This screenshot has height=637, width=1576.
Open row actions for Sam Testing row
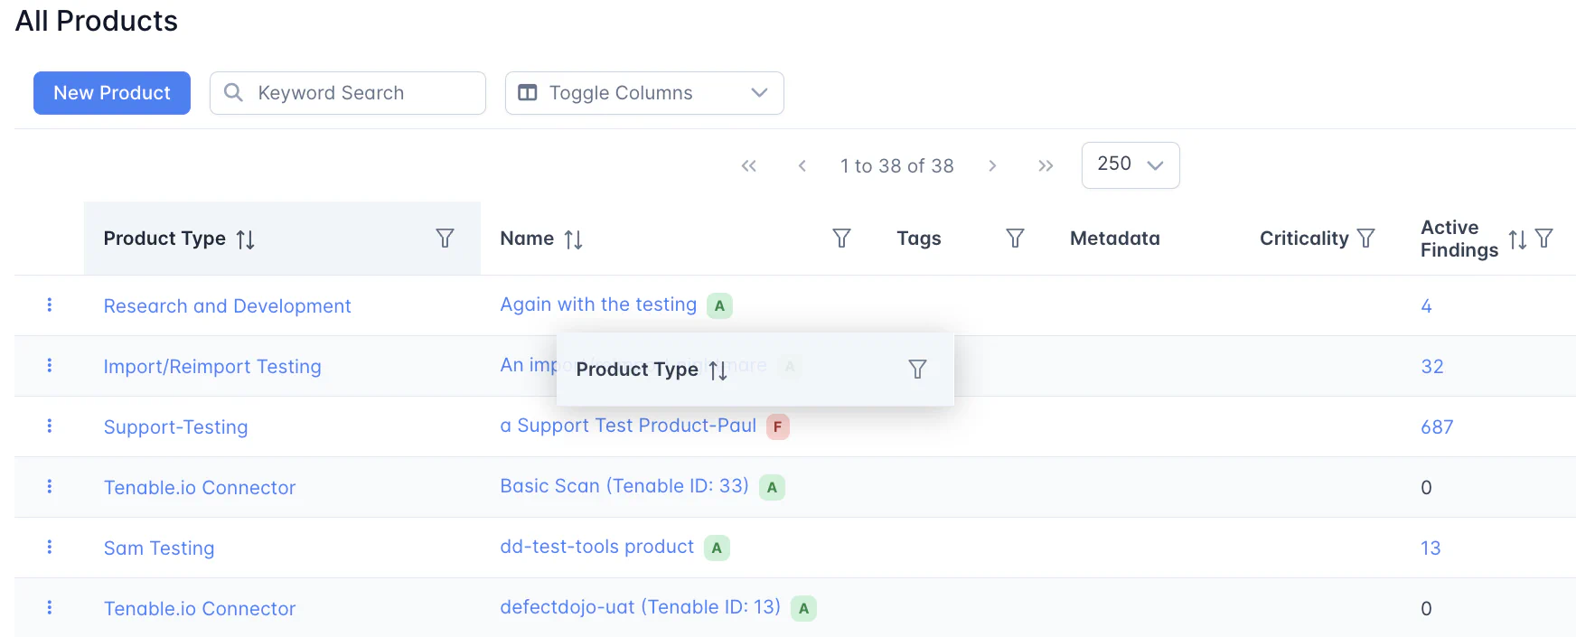click(x=50, y=548)
